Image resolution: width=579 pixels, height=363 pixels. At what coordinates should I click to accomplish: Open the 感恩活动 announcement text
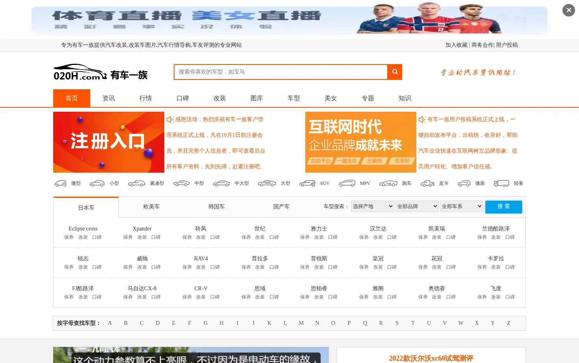pos(216,143)
